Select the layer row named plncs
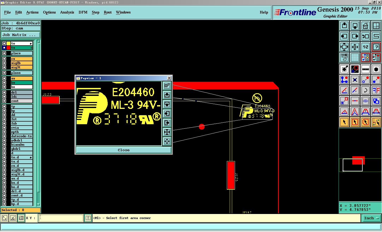382x232 pixels. pos(21,53)
